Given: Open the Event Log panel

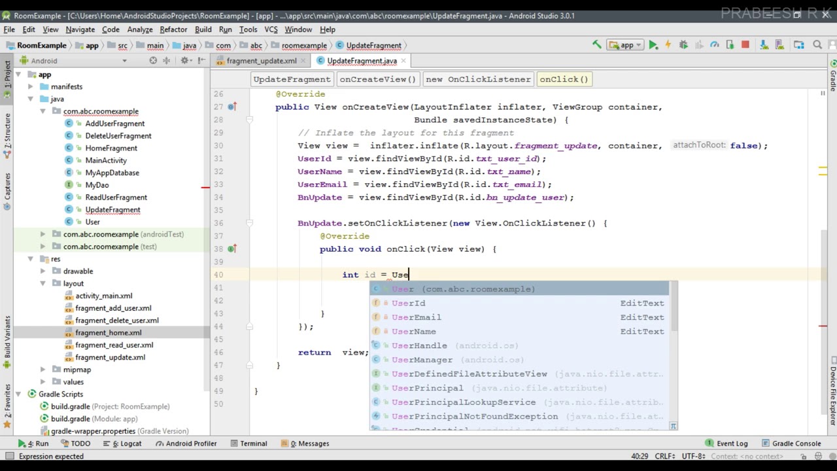Looking at the screenshot, I should [726, 444].
